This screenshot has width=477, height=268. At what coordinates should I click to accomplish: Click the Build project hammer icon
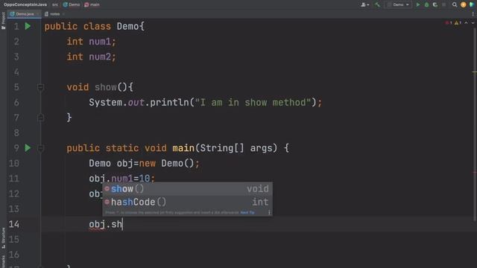tap(377, 4)
